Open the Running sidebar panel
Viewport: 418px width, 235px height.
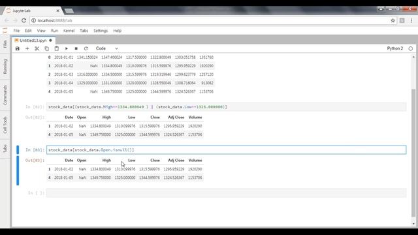[5, 67]
